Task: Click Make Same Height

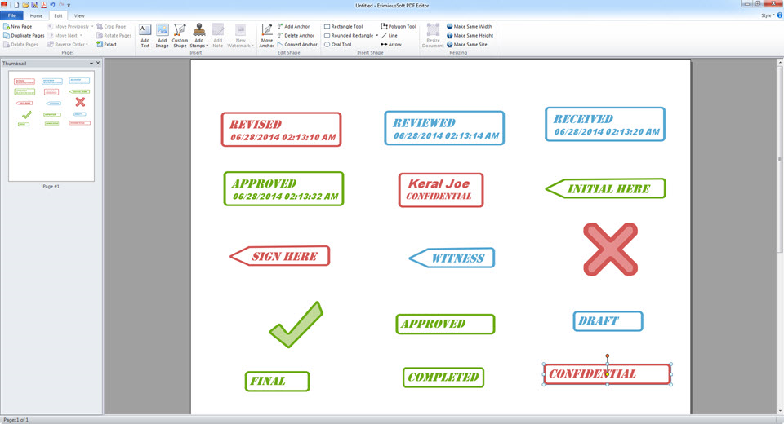Action: pos(470,35)
